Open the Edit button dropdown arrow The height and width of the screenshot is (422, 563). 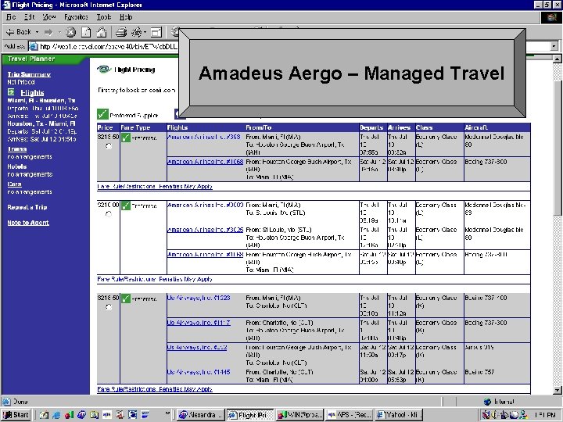[x=145, y=32]
